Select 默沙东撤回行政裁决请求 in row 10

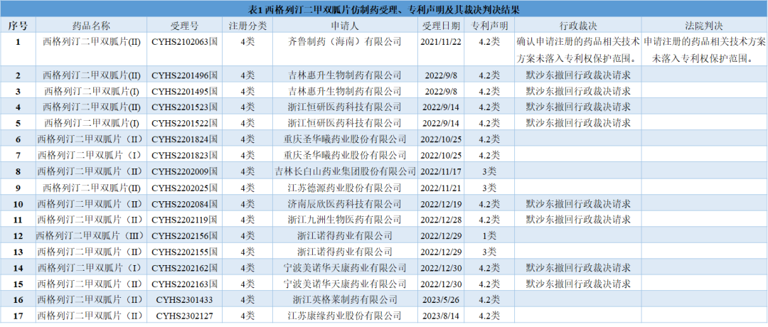[x=578, y=203]
